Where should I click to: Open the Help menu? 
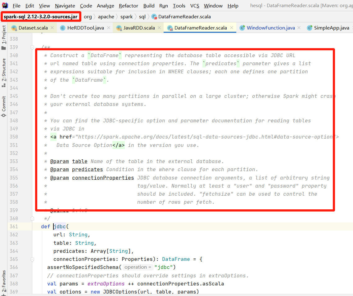(x=233, y=6)
